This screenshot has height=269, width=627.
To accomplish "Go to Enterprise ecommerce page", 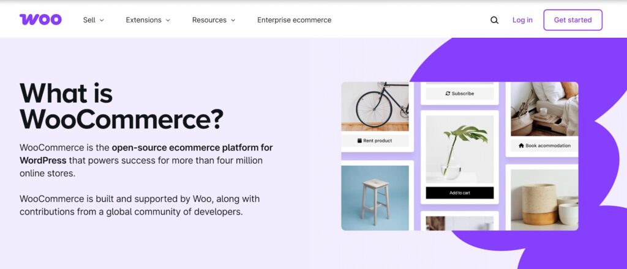I will click(x=295, y=20).
